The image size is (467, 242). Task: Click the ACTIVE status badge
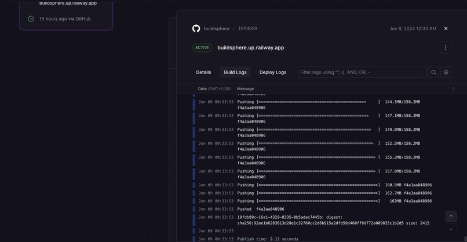click(x=202, y=47)
